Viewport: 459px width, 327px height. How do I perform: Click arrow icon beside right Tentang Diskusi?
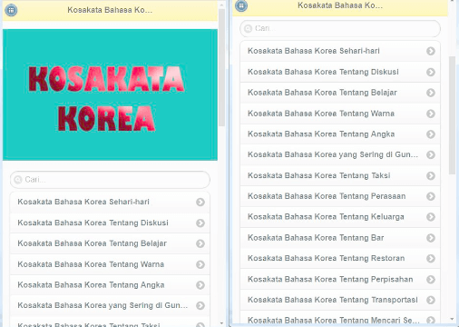[431, 72]
